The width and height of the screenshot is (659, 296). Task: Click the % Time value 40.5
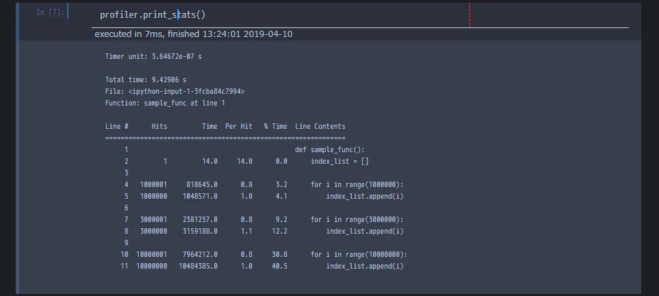pyautogui.click(x=279, y=266)
